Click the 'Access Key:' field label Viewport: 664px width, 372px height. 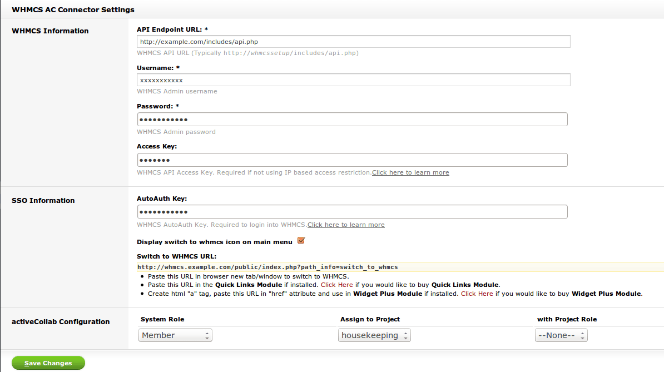coord(157,146)
